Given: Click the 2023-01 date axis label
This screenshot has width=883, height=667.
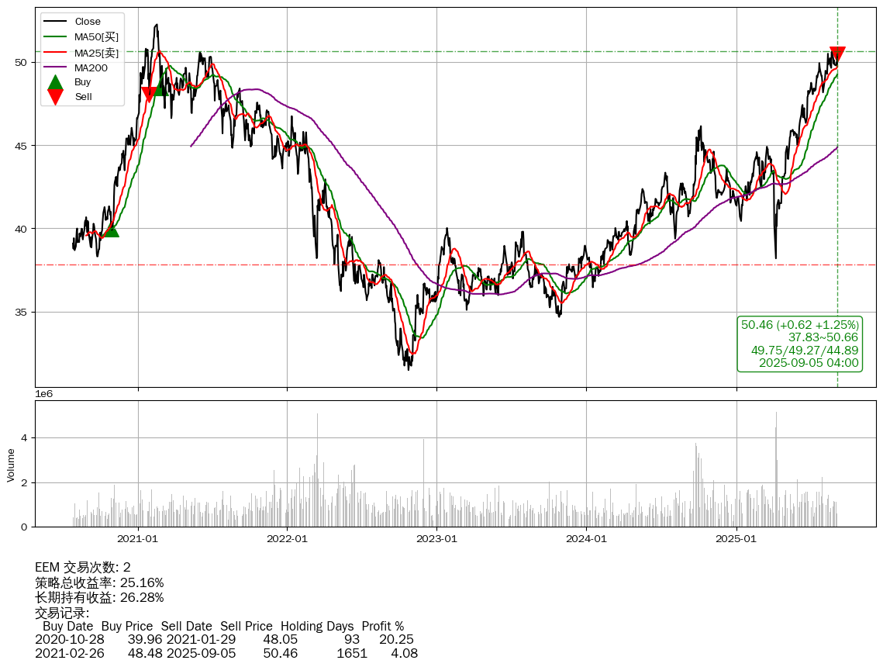Looking at the screenshot, I should [437, 538].
